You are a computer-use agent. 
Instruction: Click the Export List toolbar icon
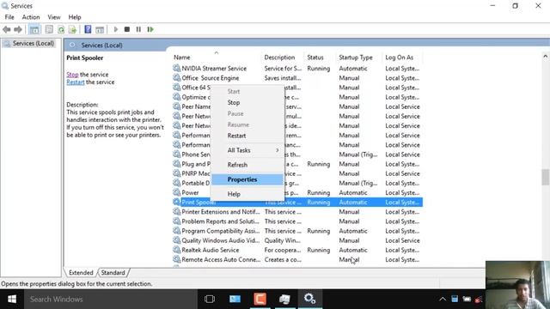tap(72, 30)
